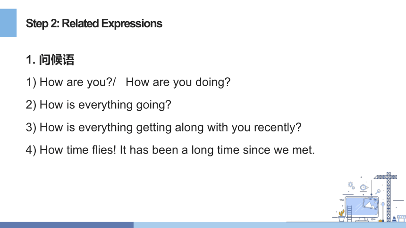Screen dimensions: 406x228
Task: Click the dark blue footer bar segment
Action: (67, 225)
